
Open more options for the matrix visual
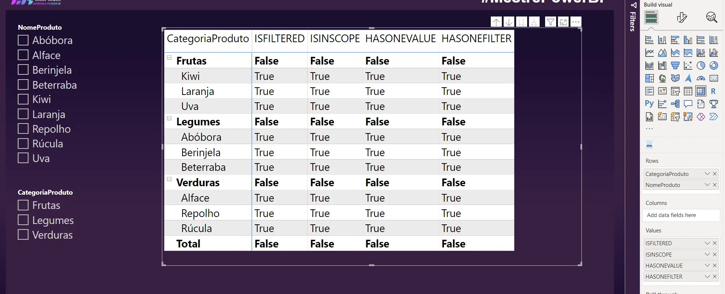(576, 22)
